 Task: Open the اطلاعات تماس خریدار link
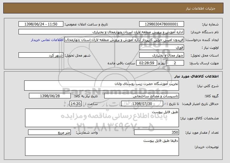47,40
